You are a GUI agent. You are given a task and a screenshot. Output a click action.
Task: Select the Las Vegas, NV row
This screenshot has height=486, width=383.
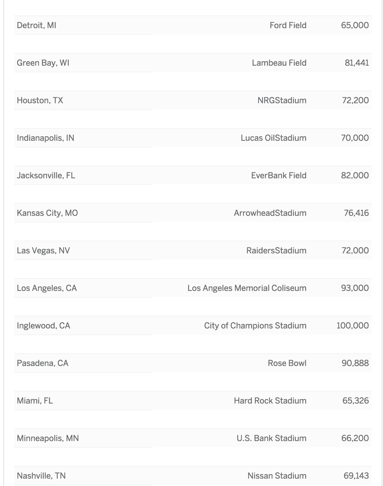(43, 251)
